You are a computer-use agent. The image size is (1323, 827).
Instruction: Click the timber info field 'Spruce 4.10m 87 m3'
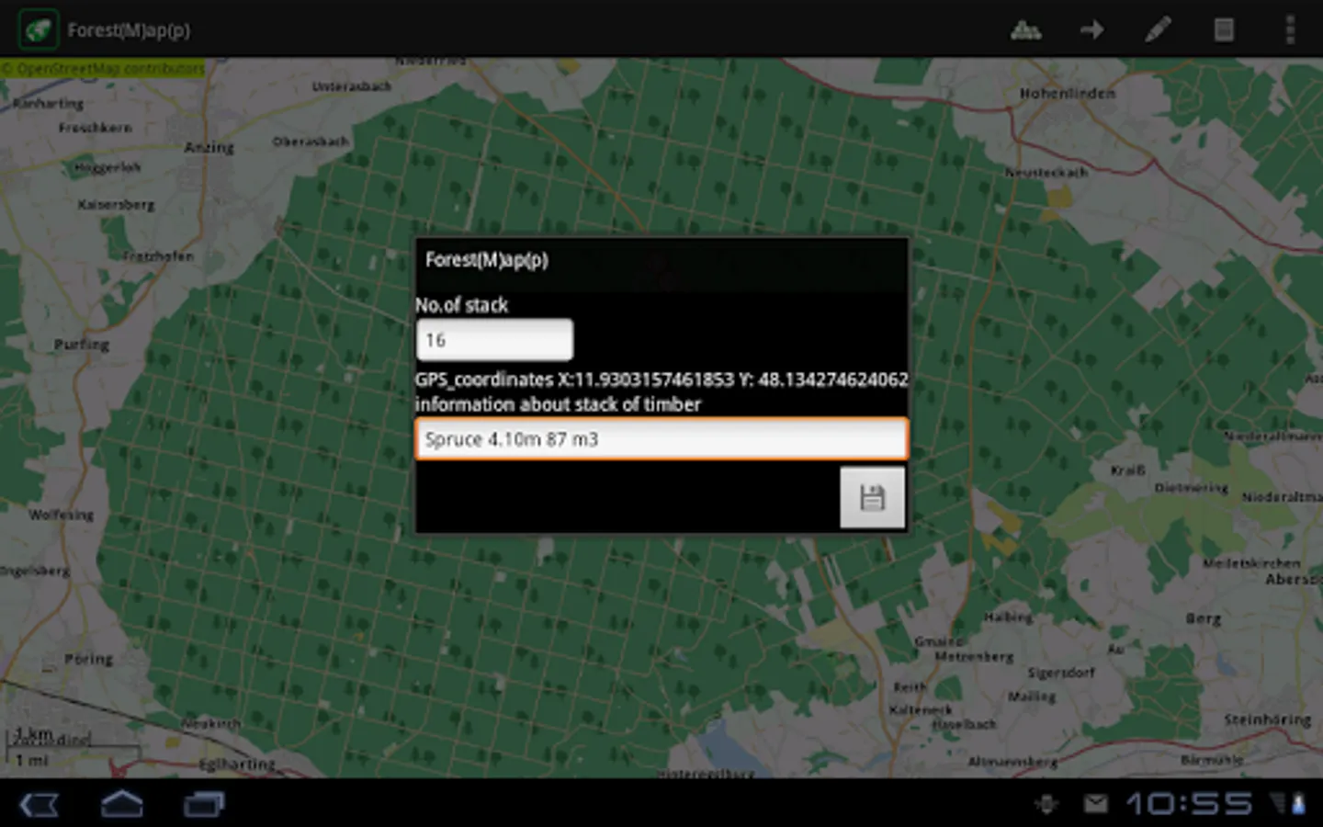pyautogui.click(x=661, y=439)
